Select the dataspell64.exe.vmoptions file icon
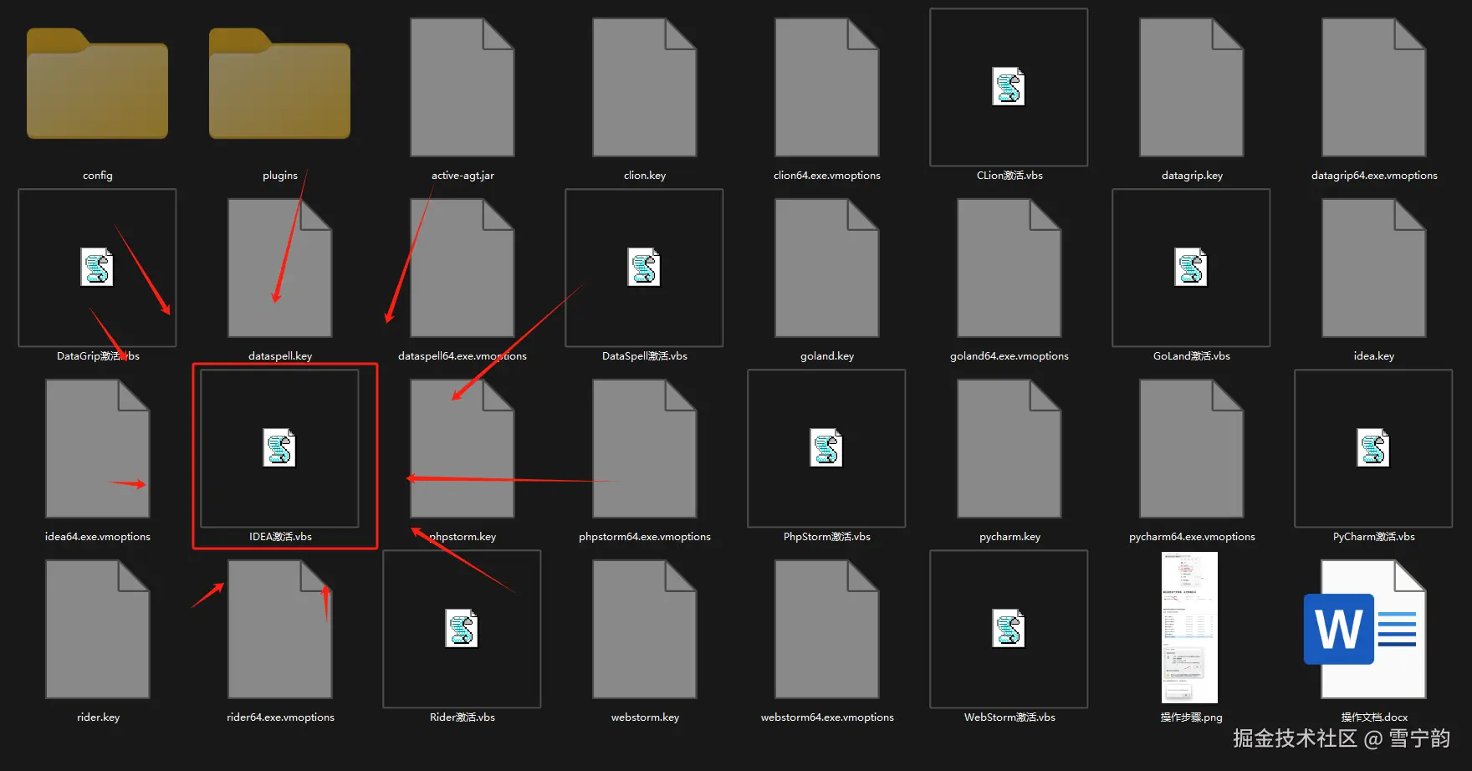Image resolution: width=1472 pixels, height=771 pixels. coord(463,268)
